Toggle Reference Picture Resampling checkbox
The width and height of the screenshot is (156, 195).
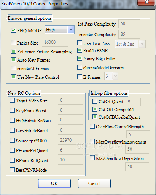click(13, 51)
